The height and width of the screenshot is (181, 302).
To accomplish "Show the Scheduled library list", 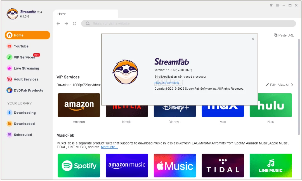I will [x=27, y=135].
